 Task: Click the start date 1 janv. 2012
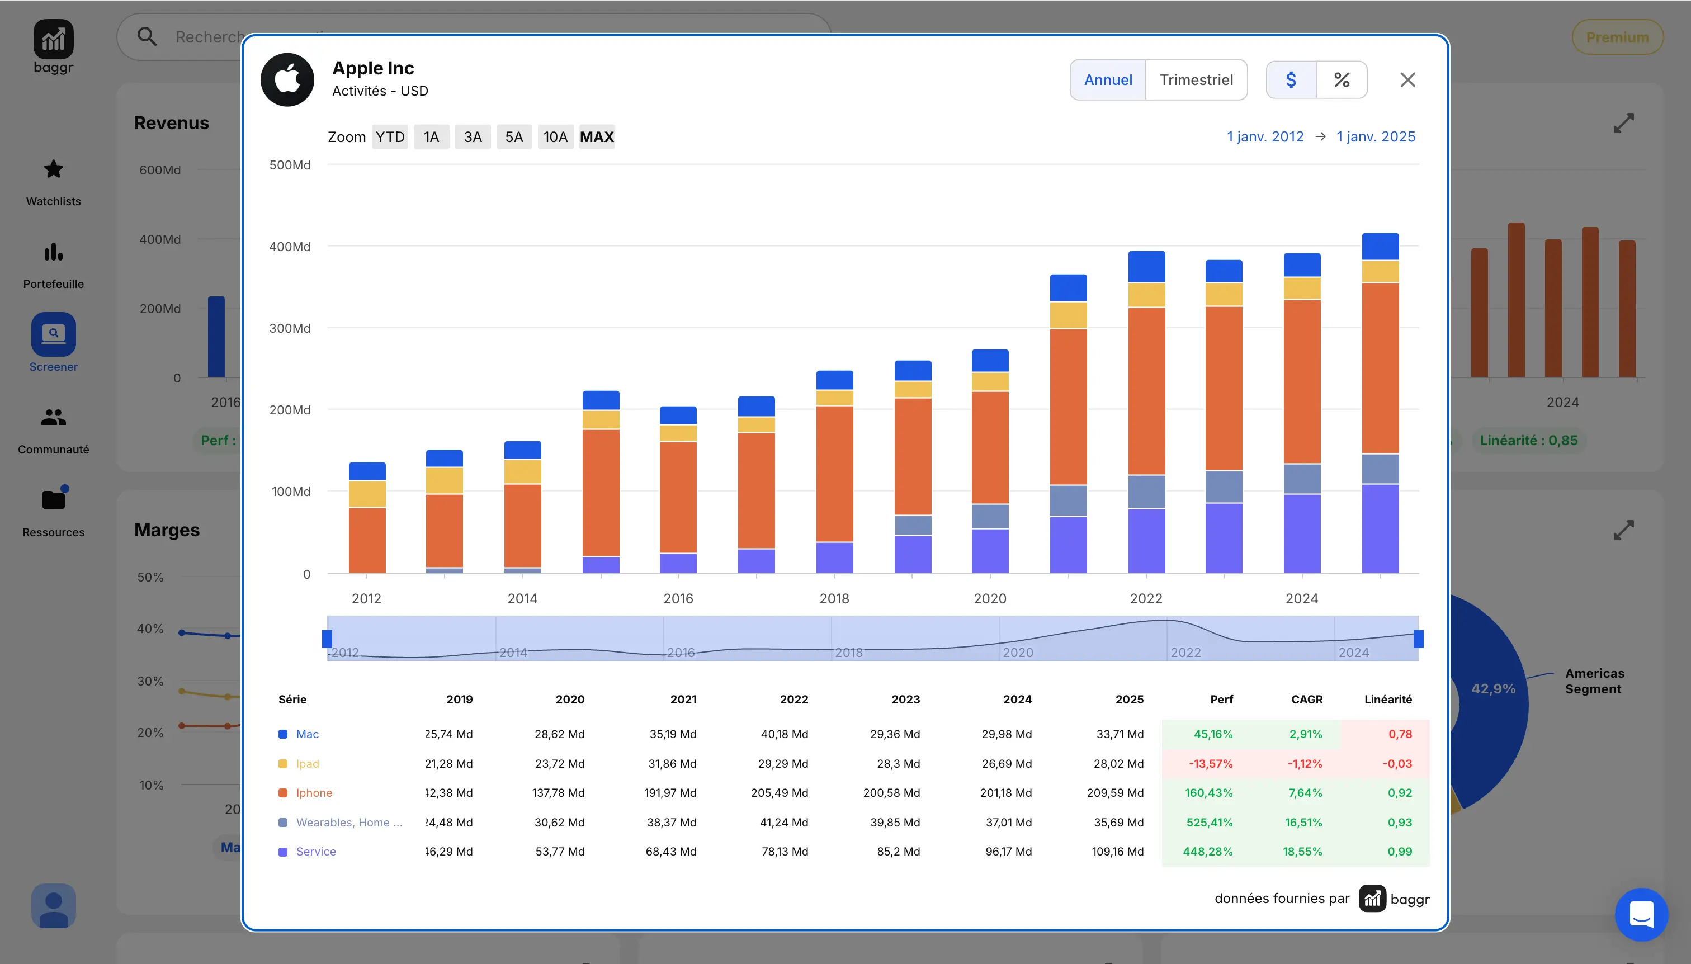(x=1264, y=137)
